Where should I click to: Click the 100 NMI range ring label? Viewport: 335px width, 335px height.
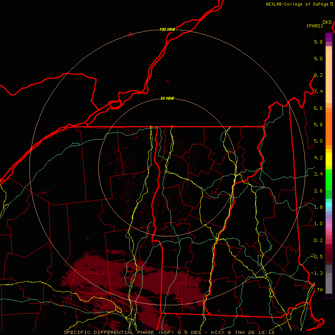[167, 29]
